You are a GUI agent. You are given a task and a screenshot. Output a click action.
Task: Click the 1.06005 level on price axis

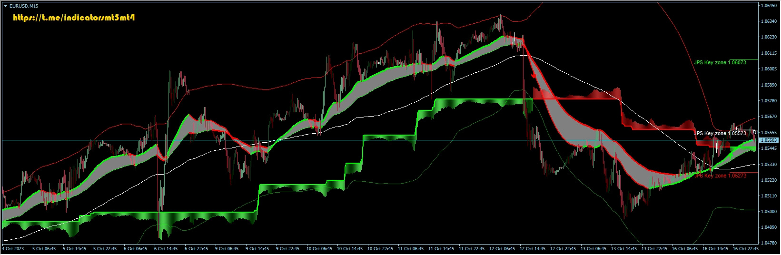[769, 69]
